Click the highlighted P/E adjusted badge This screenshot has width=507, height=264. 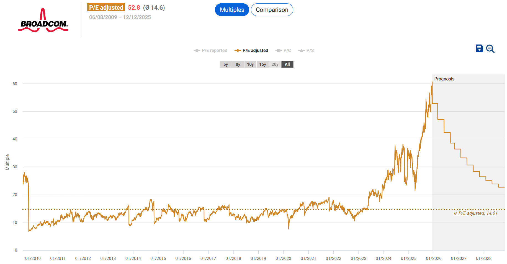click(x=106, y=7)
